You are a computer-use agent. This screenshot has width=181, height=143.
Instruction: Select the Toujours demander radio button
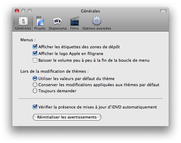35,91
